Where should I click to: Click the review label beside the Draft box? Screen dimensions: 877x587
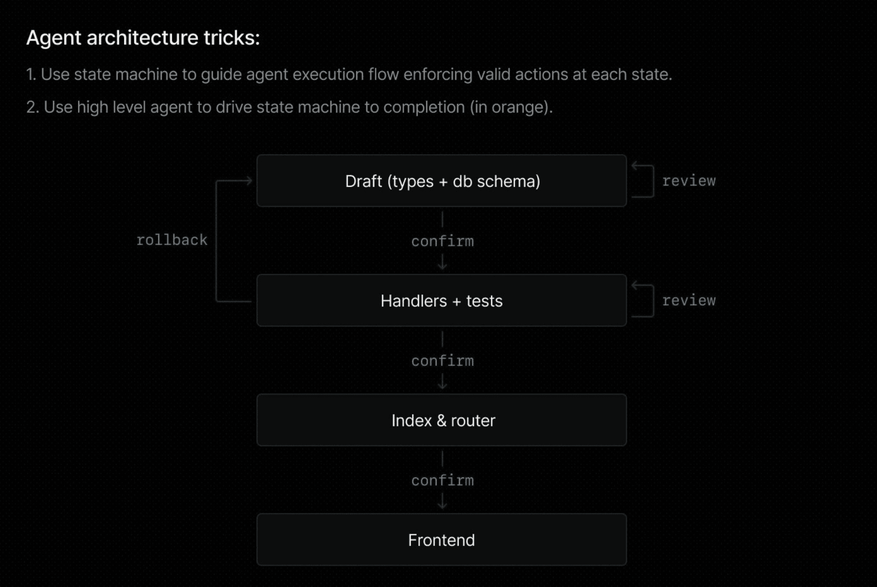689,181
